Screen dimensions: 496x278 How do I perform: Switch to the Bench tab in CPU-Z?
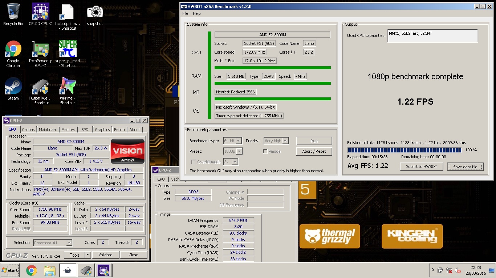(x=119, y=130)
